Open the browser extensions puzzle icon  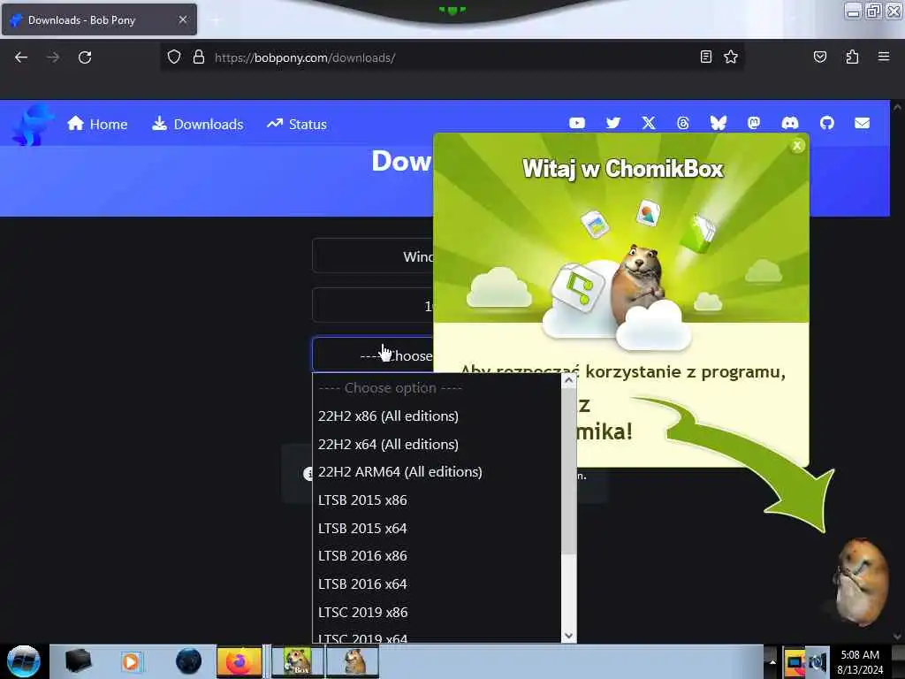(852, 57)
